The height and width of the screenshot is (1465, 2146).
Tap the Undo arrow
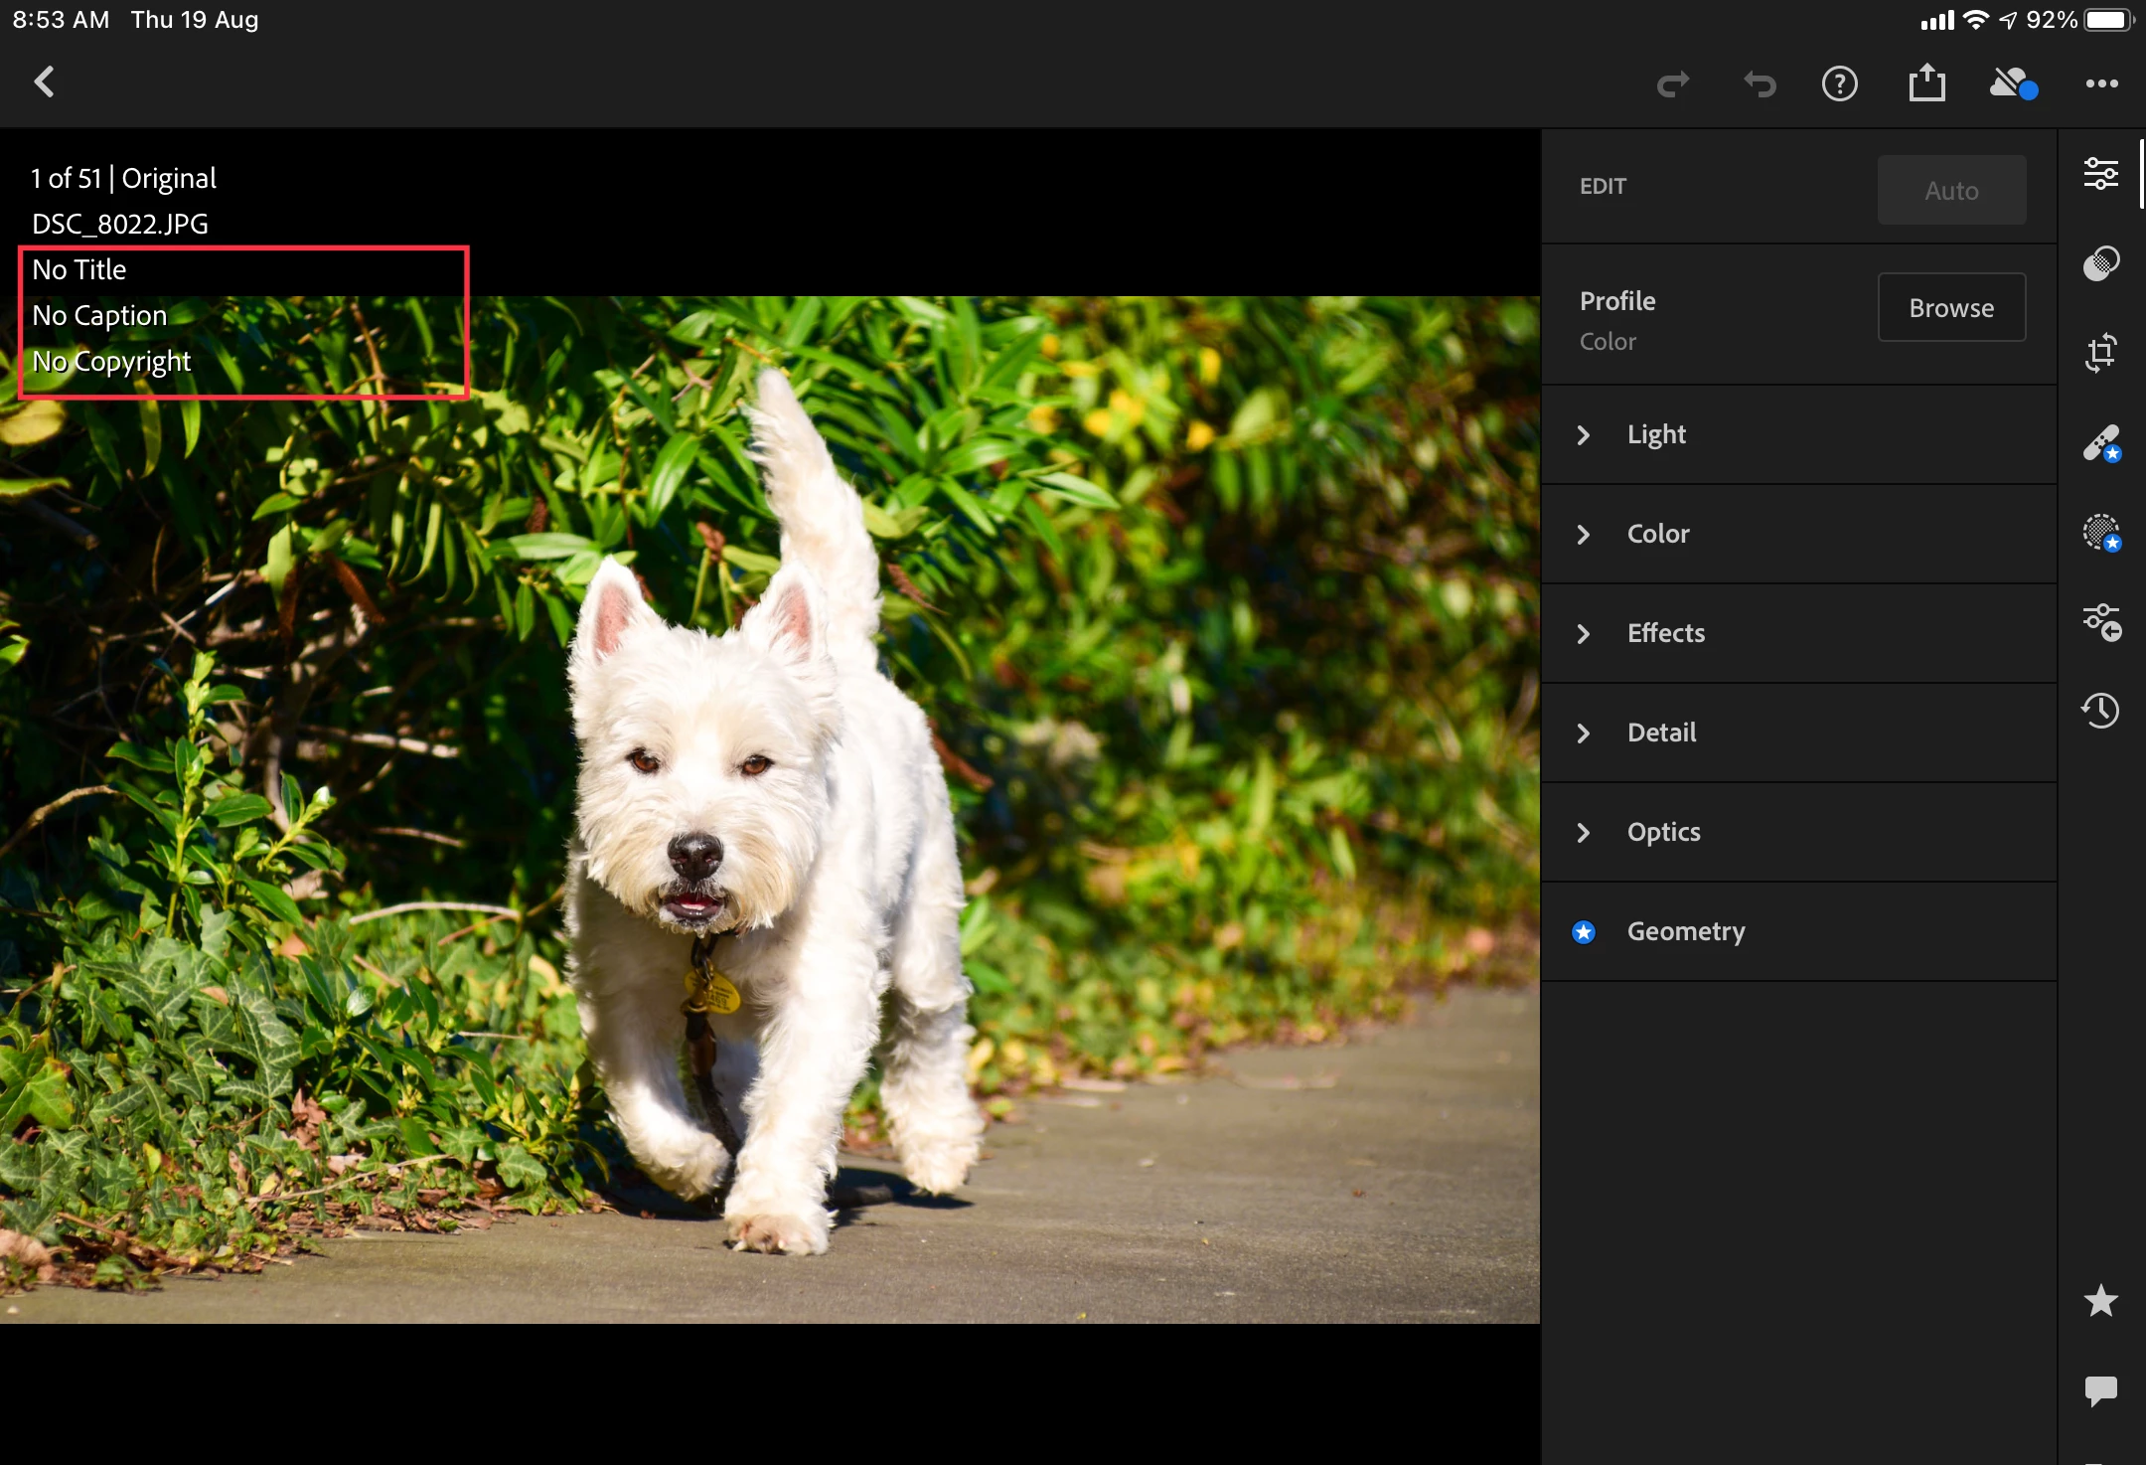point(1760,83)
